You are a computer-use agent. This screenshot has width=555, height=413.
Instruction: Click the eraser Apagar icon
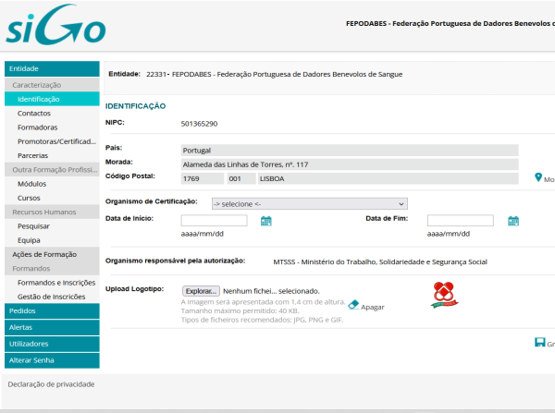(353, 304)
